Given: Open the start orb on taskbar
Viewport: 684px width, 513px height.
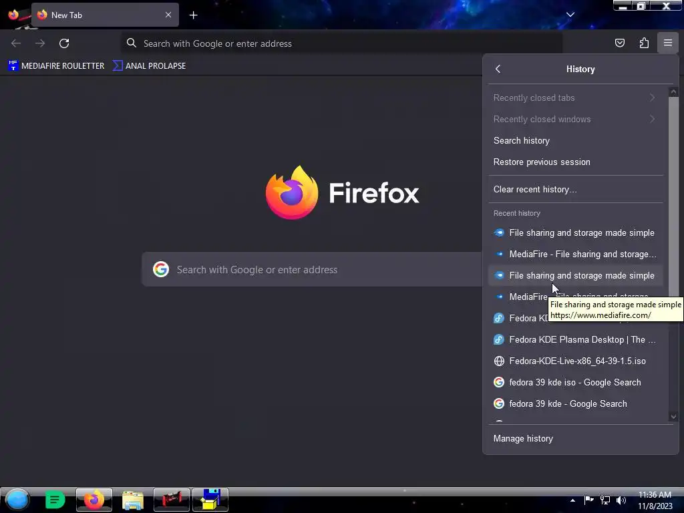Looking at the screenshot, I should click(17, 500).
